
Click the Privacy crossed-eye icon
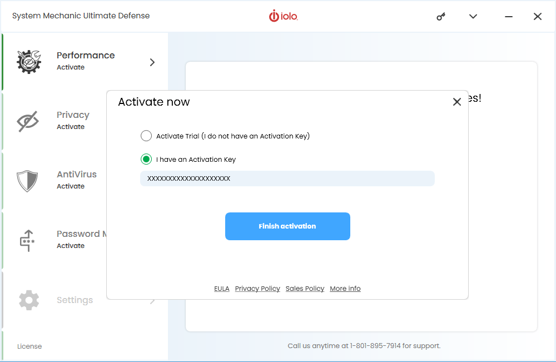click(28, 121)
